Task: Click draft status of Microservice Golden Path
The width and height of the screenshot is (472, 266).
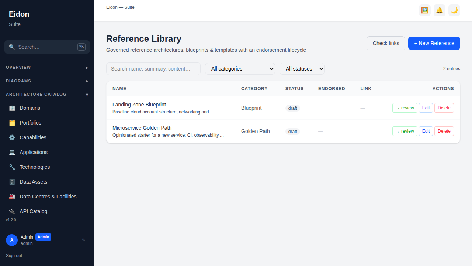Action: [293, 132]
